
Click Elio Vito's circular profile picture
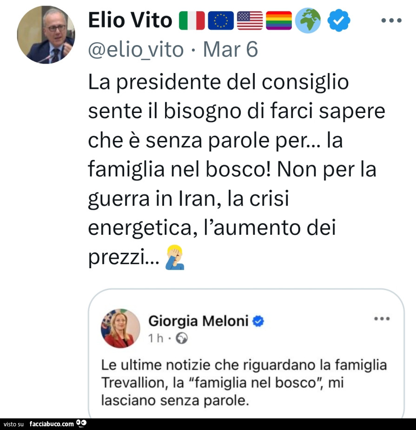[46, 34]
